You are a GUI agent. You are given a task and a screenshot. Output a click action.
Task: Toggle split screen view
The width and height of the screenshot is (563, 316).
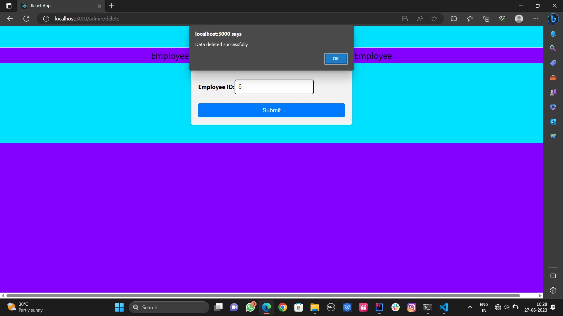[454, 18]
